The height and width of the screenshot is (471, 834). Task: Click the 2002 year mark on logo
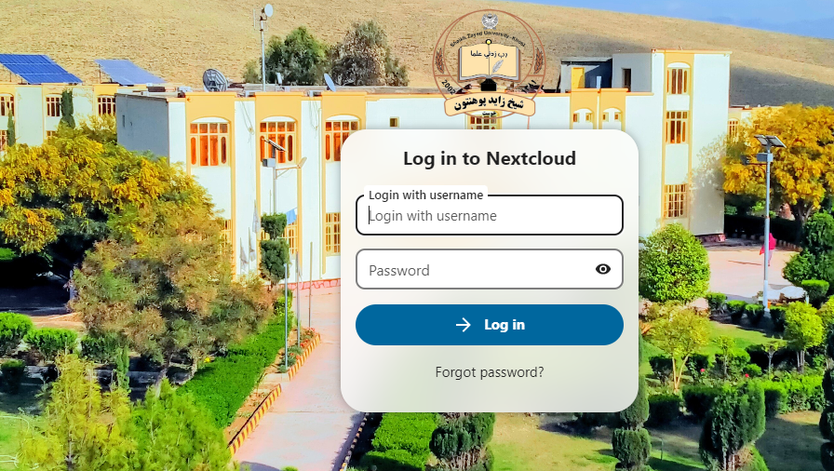(x=449, y=87)
